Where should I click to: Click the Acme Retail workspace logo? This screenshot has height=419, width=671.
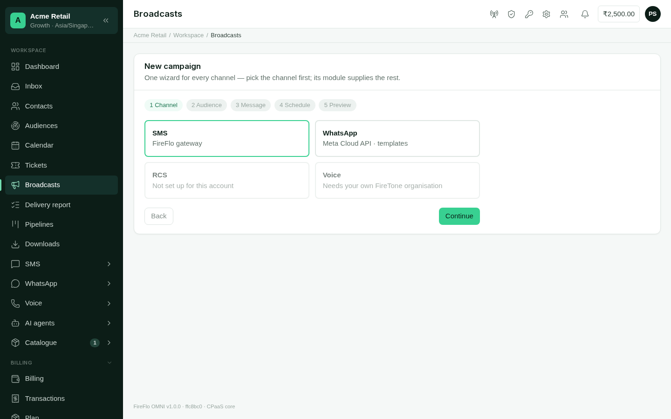pos(18,20)
